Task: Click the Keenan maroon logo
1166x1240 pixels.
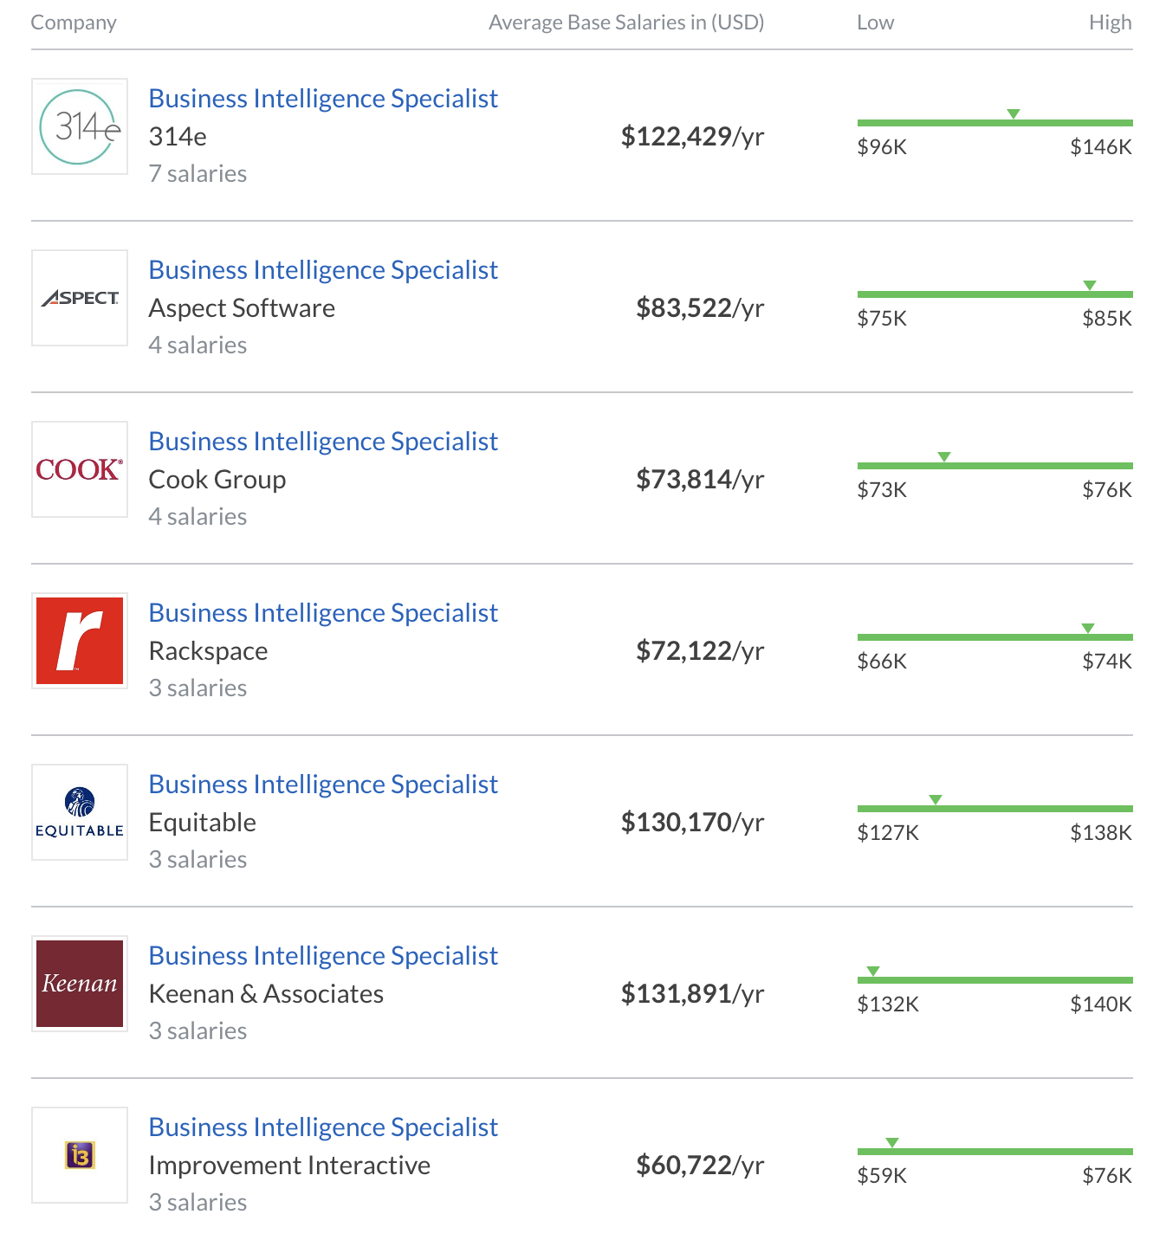Action: click(x=80, y=984)
